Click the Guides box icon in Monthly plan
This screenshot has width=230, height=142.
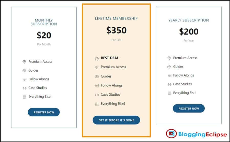[24, 71]
